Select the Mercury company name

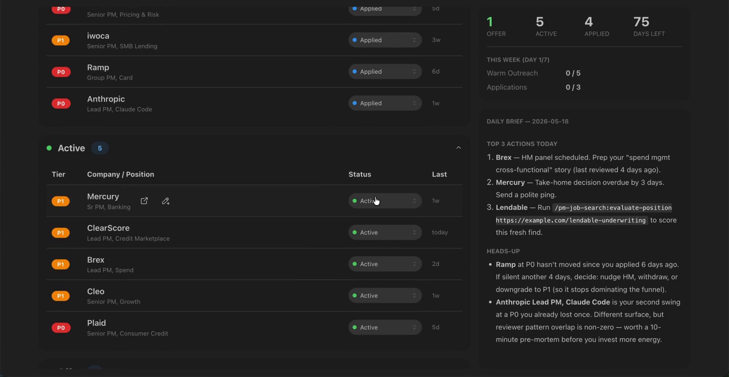point(103,196)
